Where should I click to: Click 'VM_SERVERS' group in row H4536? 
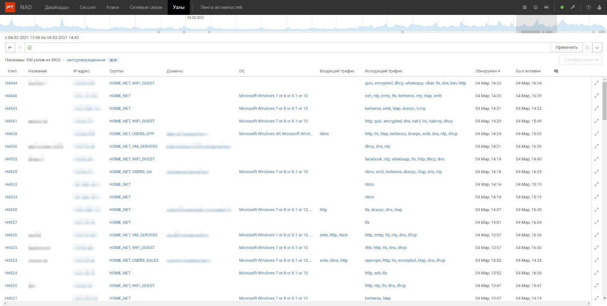(x=145, y=146)
